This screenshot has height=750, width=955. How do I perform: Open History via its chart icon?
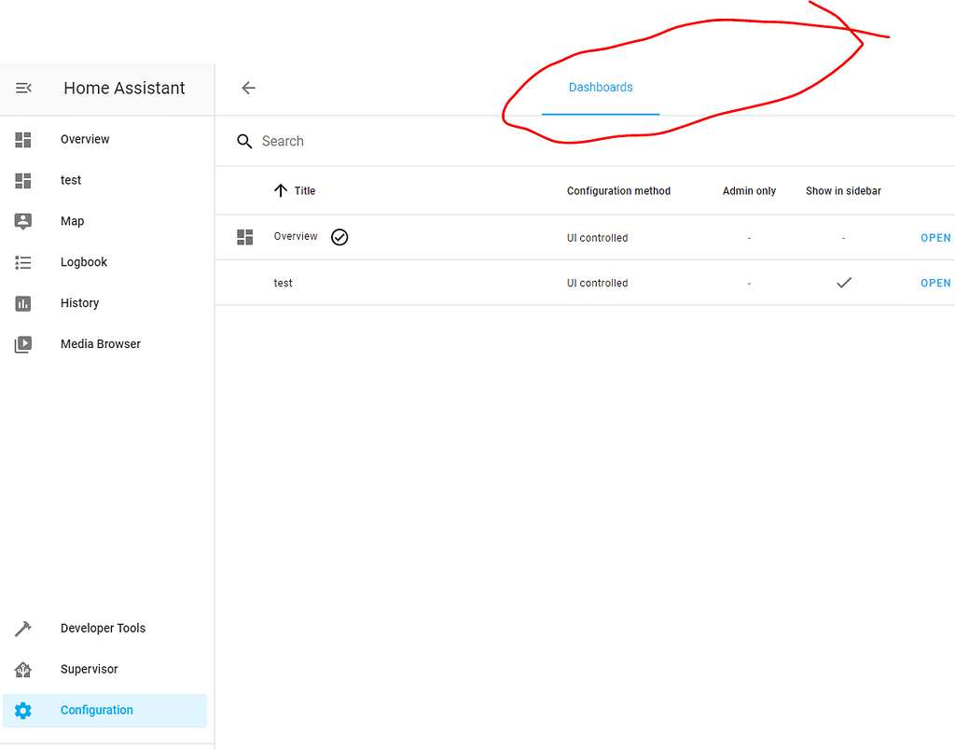pos(23,303)
